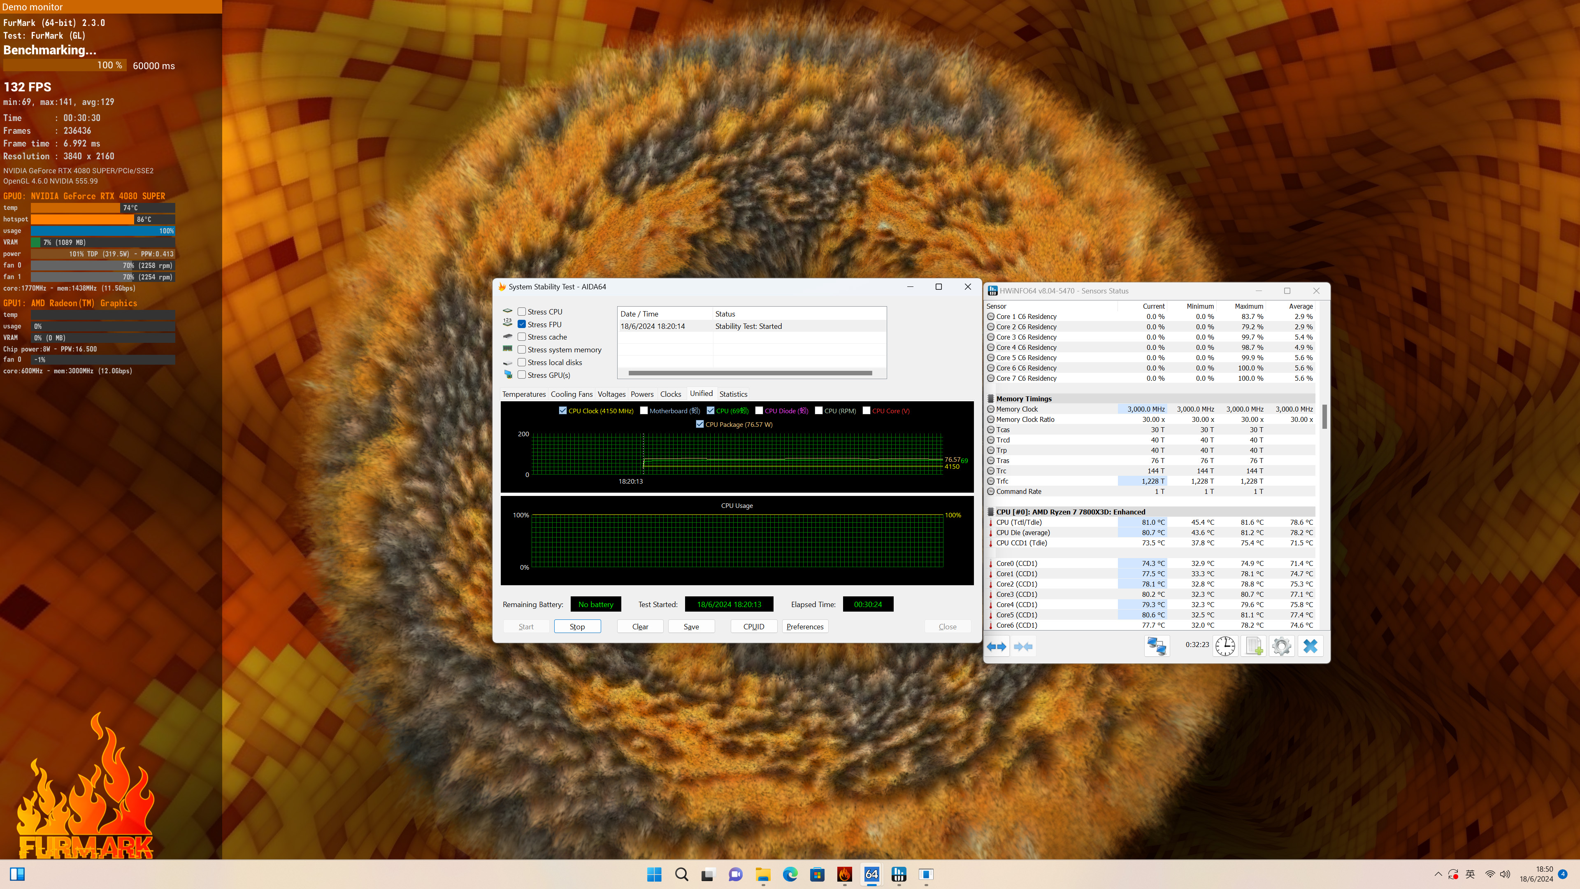This screenshot has height=889, width=1580.
Task: Select Memory Clock sensor row
Action: point(1151,409)
